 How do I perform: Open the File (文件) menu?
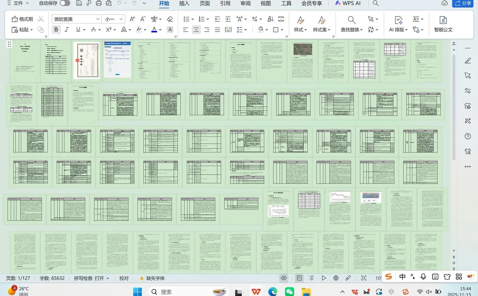click(x=18, y=3)
